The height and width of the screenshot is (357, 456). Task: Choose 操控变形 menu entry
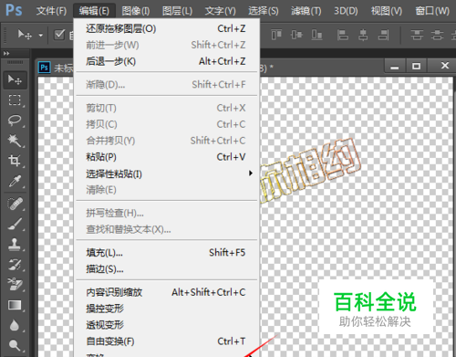coord(167,309)
